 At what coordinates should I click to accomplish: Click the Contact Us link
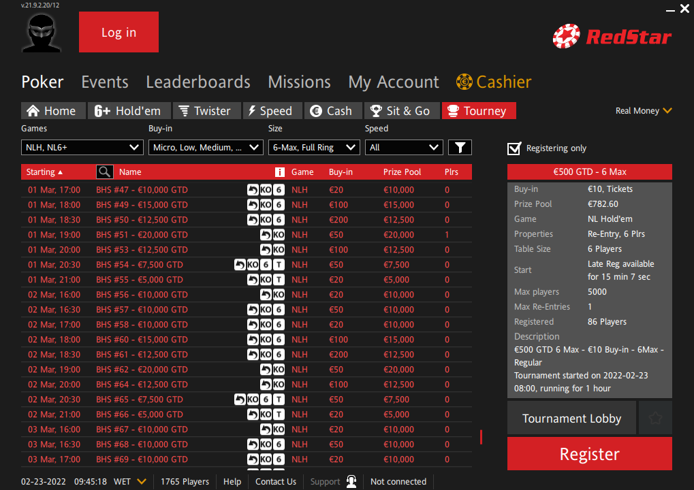pos(275,481)
